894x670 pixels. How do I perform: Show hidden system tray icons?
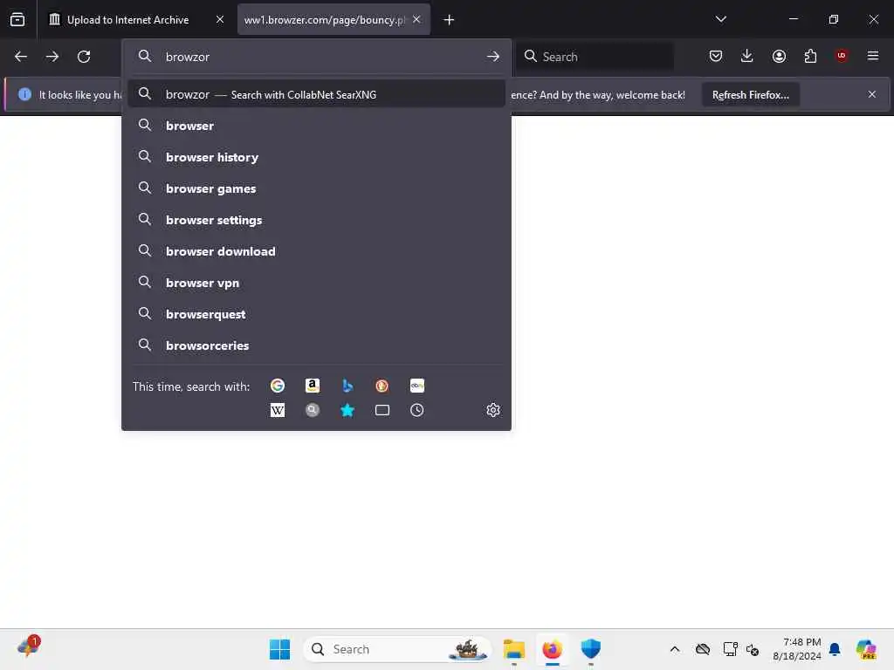point(675,649)
